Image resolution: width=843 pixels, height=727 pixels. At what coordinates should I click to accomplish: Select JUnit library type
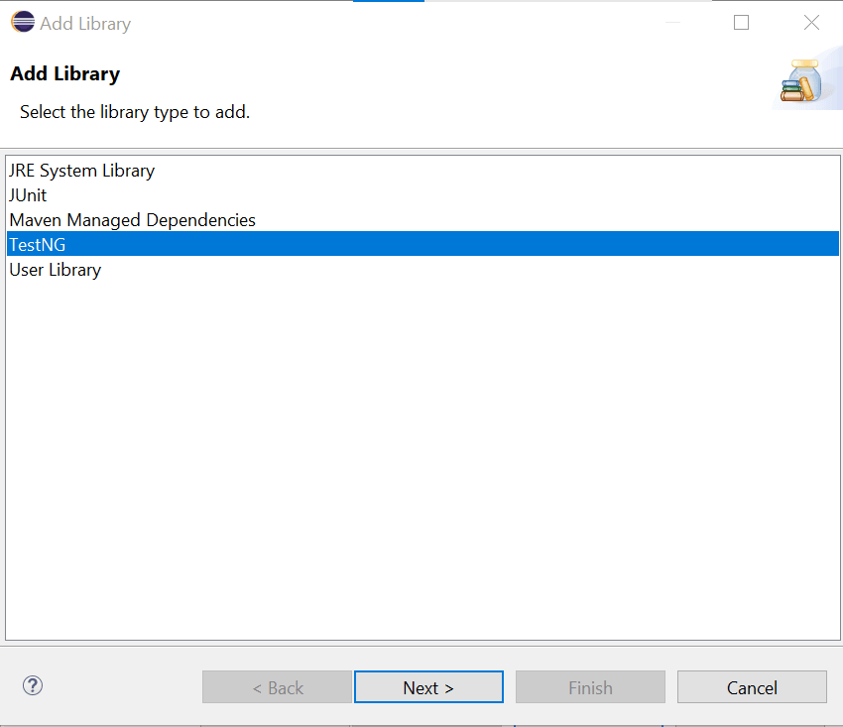(x=422, y=195)
